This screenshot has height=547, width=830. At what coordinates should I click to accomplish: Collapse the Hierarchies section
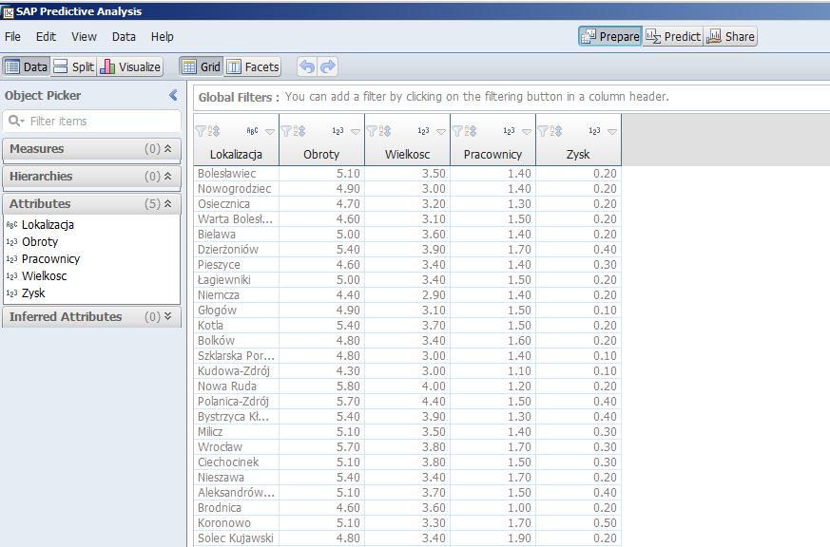tap(167, 176)
